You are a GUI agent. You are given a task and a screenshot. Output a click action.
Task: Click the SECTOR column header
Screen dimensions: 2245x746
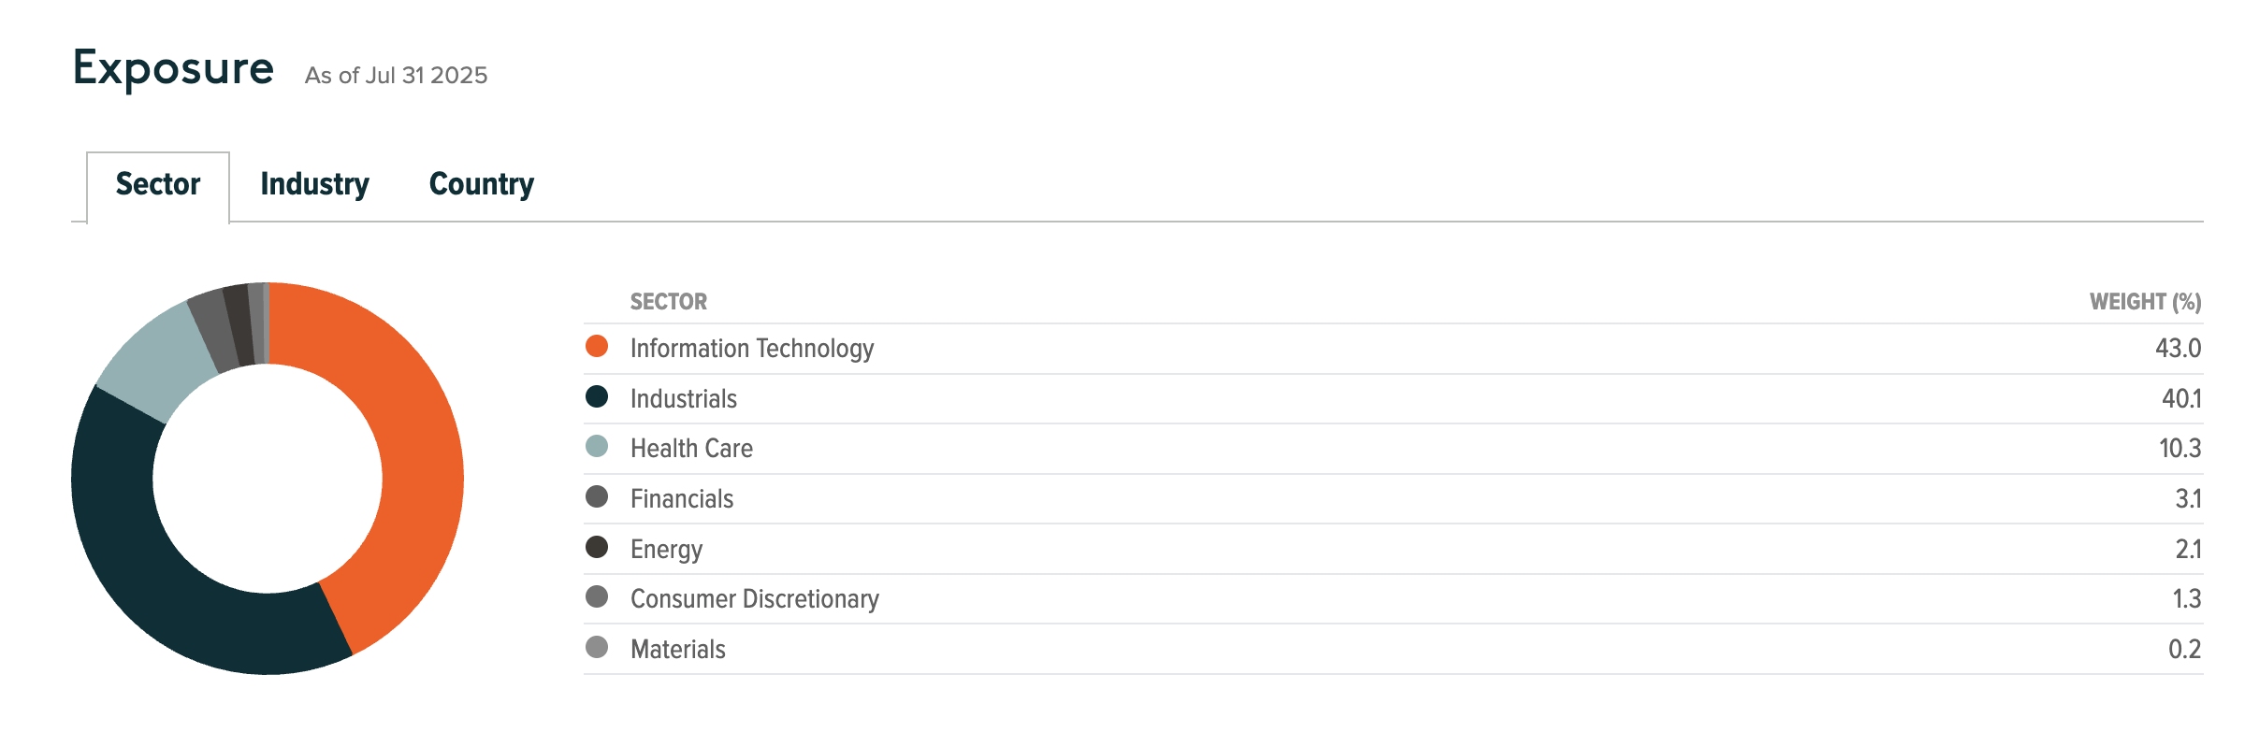coord(669,302)
